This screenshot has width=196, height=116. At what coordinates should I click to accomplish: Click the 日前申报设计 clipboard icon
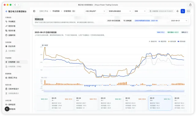(6, 89)
